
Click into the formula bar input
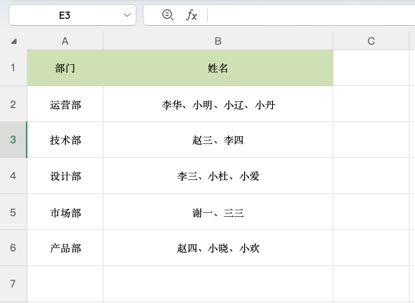coord(311,15)
